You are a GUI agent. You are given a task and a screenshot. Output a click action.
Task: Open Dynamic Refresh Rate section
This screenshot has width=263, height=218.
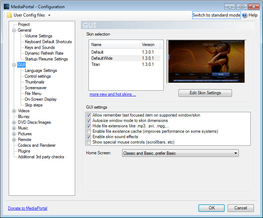click(x=44, y=53)
